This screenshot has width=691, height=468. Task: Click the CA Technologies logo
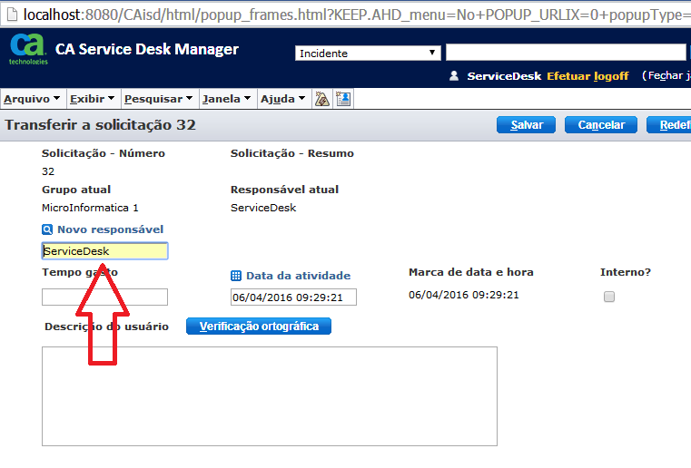(x=28, y=49)
